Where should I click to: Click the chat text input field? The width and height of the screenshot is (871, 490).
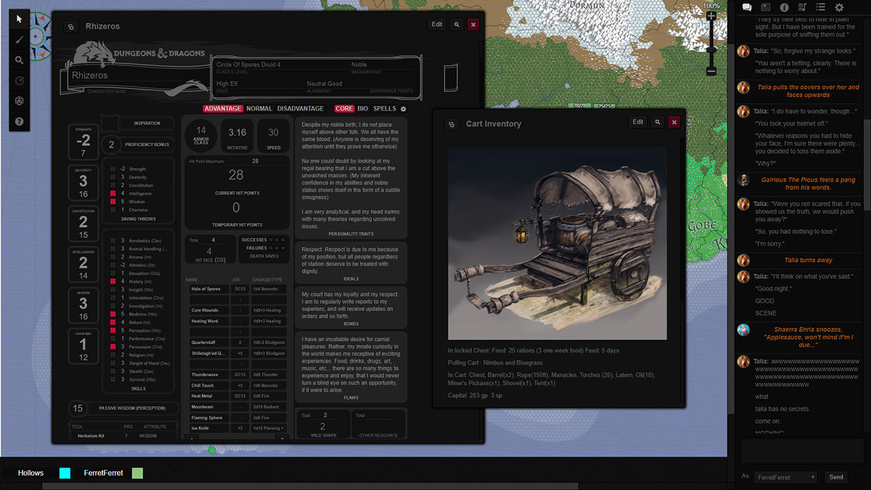pyautogui.click(x=802, y=452)
